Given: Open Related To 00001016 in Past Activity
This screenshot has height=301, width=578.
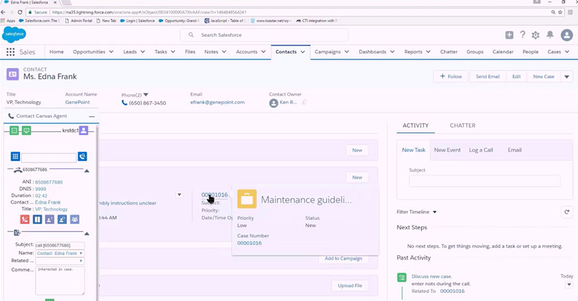Looking at the screenshot, I should click(452, 291).
